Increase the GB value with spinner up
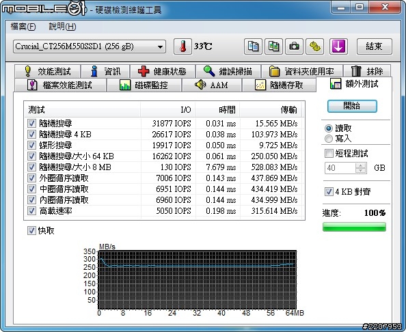This screenshot has width=406, height=332. click(x=360, y=165)
